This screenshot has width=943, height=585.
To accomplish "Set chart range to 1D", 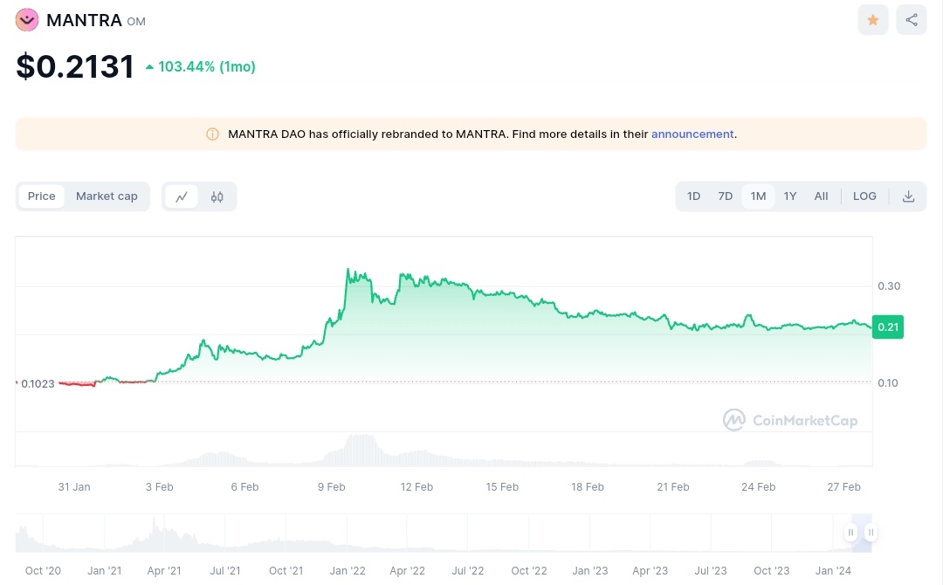I will point(693,196).
